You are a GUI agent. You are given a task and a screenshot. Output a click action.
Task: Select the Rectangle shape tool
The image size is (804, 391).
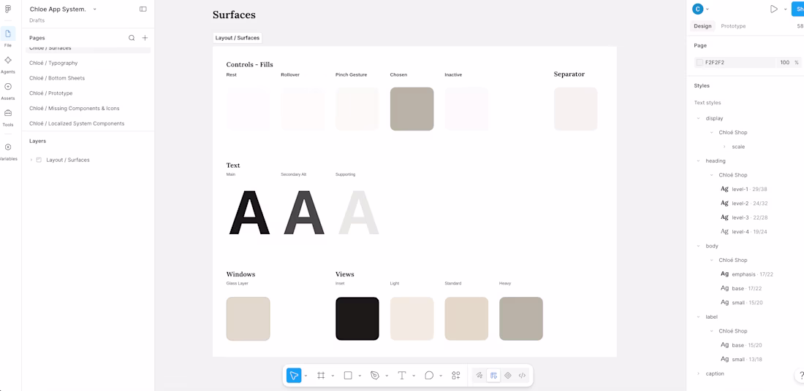348,376
